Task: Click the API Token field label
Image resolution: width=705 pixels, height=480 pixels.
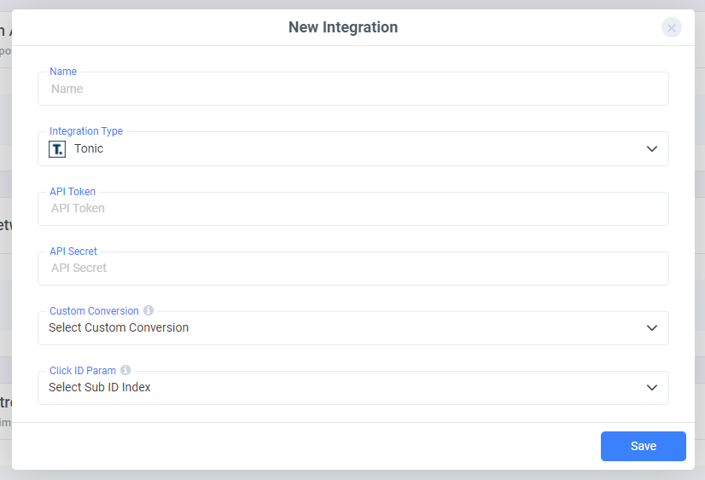Action: [73, 192]
